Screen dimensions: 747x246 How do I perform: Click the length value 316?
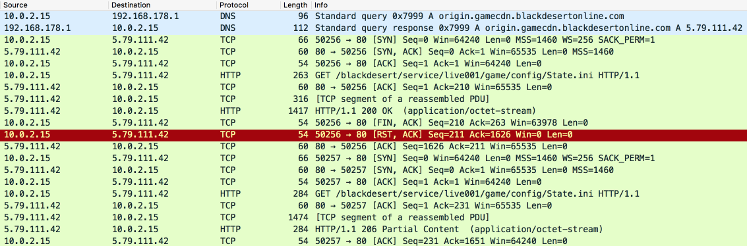click(301, 99)
